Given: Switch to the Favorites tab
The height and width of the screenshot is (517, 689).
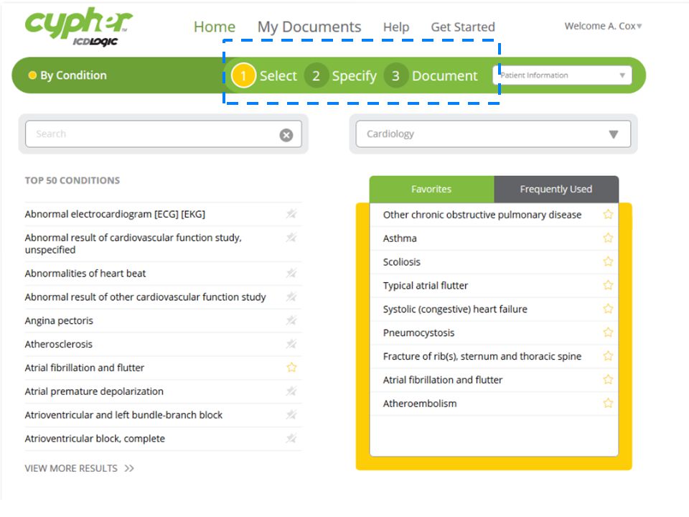Looking at the screenshot, I should 431,189.
